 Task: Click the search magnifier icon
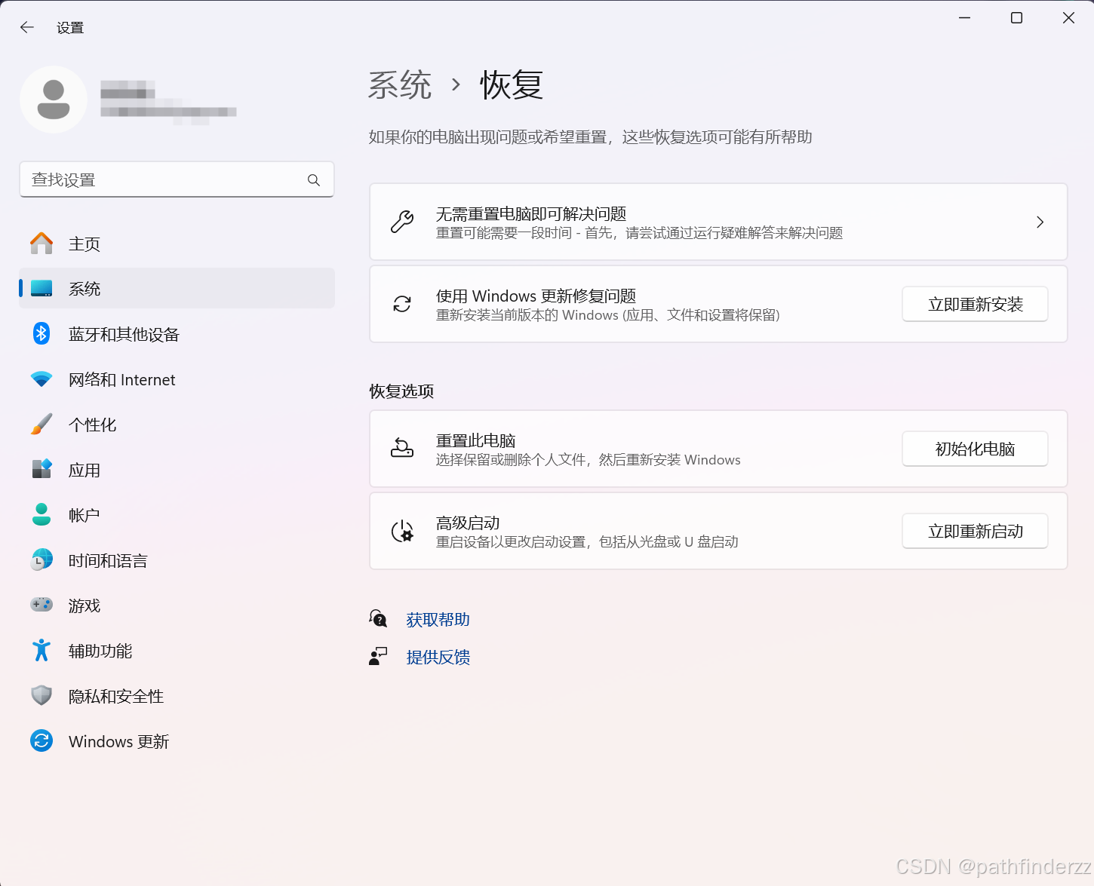click(x=314, y=179)
